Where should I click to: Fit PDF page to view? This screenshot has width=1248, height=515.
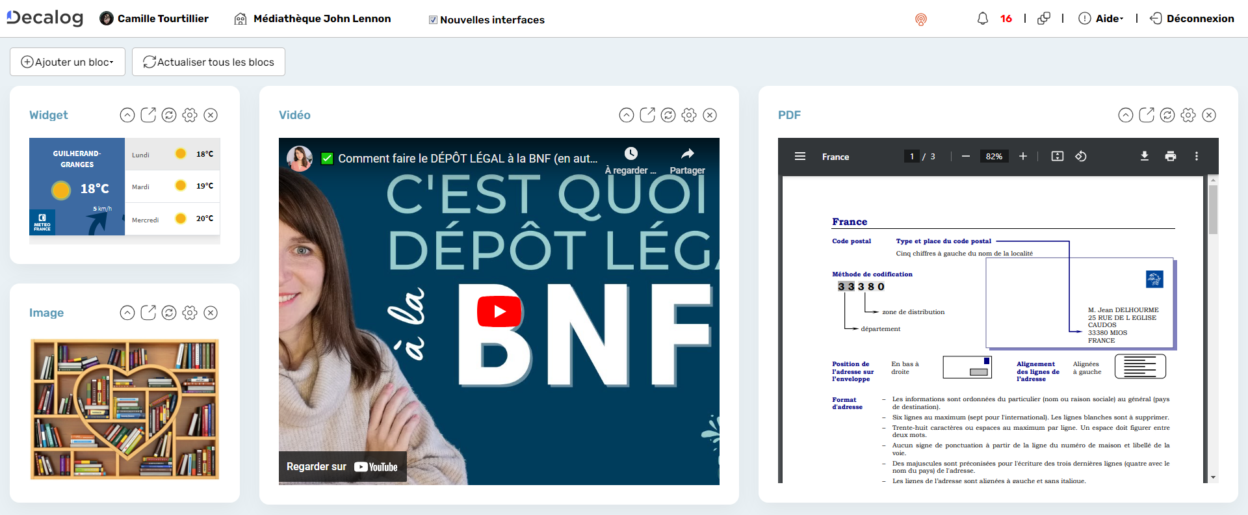(1058, 157)
